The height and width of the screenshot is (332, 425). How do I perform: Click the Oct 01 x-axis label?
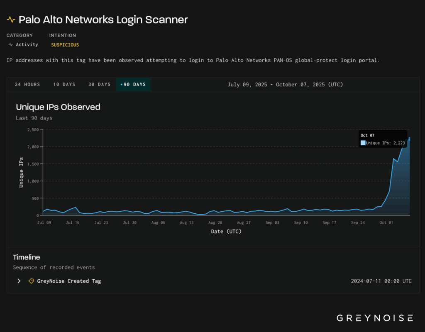[x=386, y=222]
